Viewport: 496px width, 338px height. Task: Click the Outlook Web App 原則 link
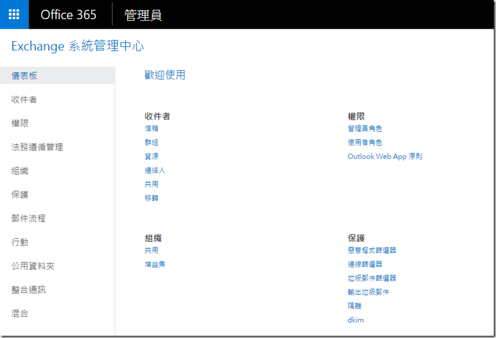(385, 157)
